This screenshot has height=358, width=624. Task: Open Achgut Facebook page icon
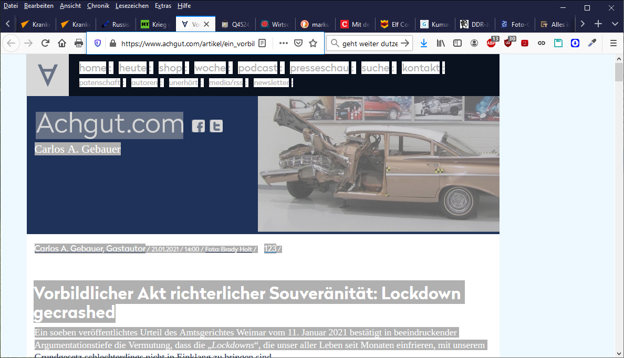(199, 126)
